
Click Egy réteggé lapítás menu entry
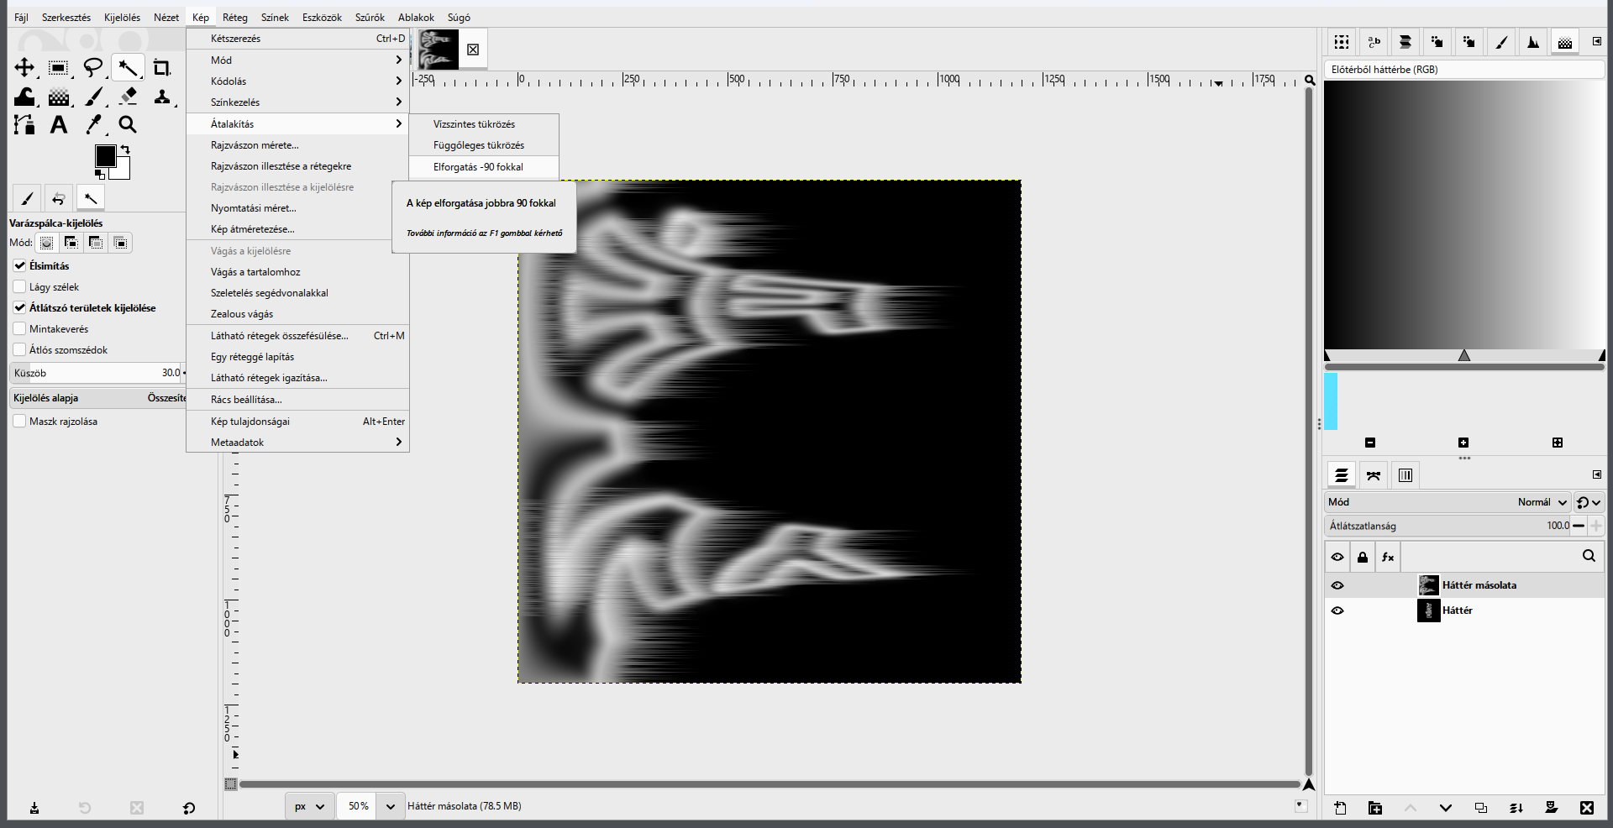[298, 357]
